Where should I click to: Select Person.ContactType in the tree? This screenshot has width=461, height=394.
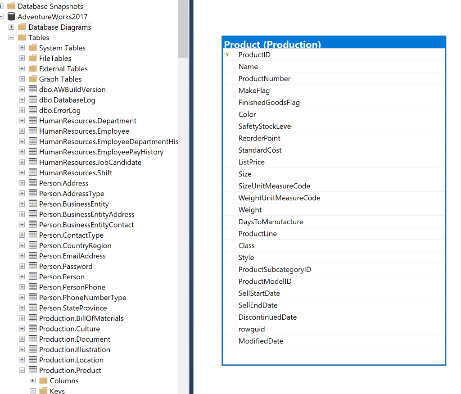tap(71, 235)
